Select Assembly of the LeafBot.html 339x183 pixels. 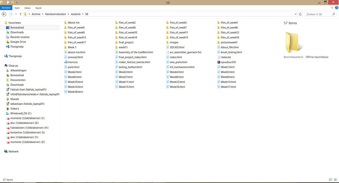pos(136,52)
